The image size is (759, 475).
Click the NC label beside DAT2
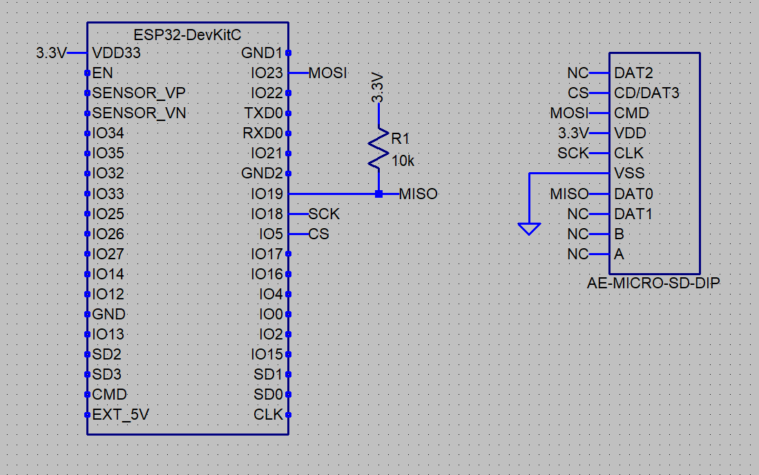click(x=578, y=73)
